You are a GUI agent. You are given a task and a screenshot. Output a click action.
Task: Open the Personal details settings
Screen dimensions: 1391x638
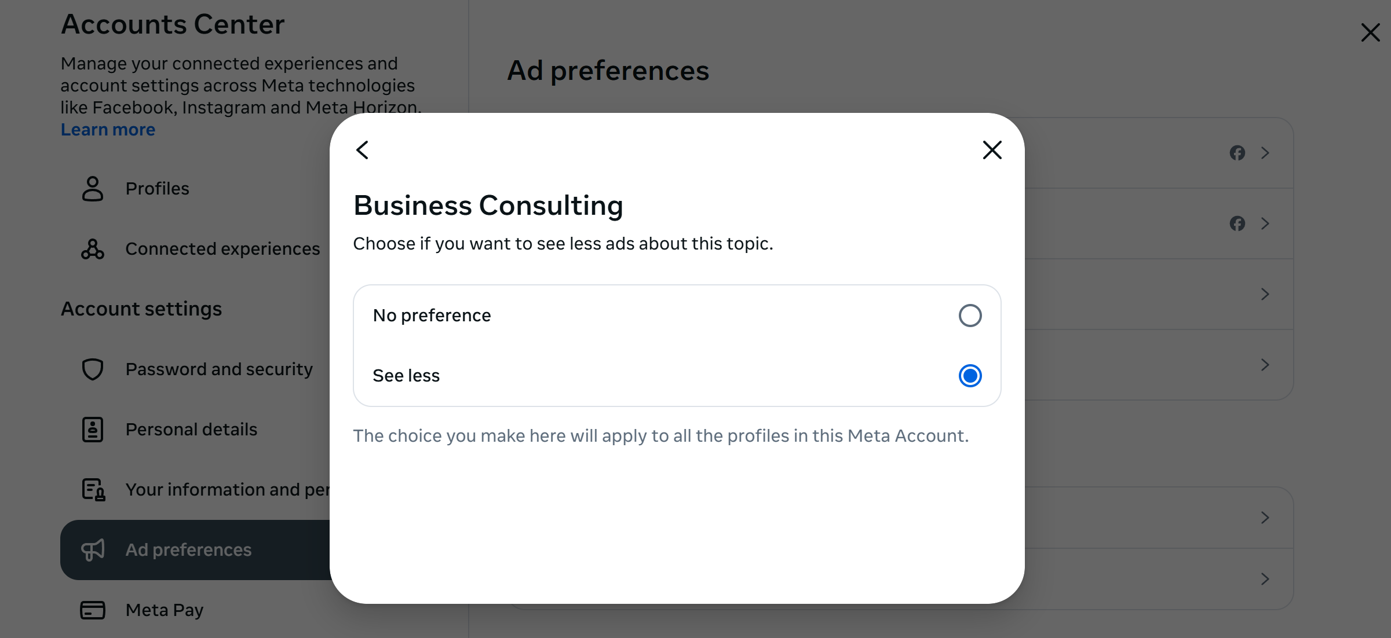pos(191,430)
